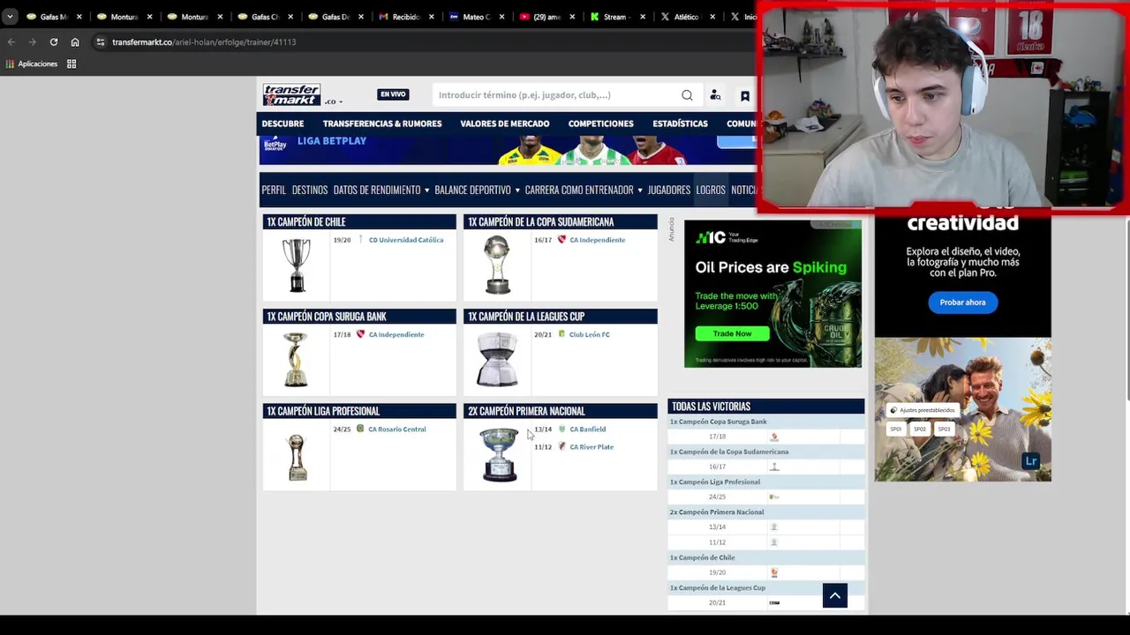The height and width of the screenshot is (635, 1130).
Task: Open the CA Rosario Central link
Action: coord(397,430)
